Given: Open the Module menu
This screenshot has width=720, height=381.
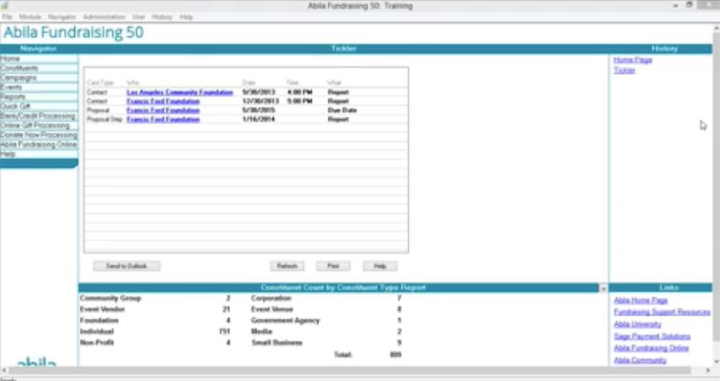Looking at the screenshot, I should click(x=30, y=17).
